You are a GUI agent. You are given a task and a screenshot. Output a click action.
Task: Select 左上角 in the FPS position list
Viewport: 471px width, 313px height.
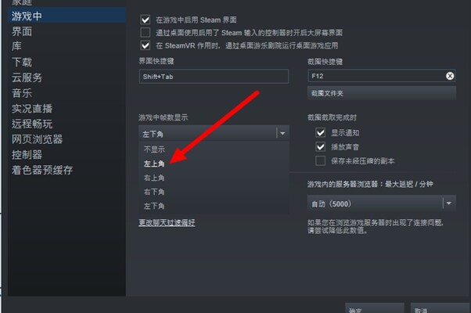pyautogui.click(x=154, y=164)
